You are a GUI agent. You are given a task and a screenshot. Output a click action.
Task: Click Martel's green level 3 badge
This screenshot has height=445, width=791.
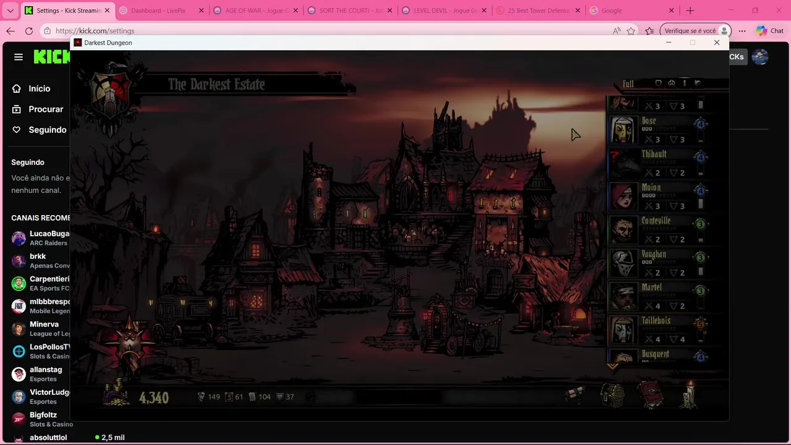700,291
